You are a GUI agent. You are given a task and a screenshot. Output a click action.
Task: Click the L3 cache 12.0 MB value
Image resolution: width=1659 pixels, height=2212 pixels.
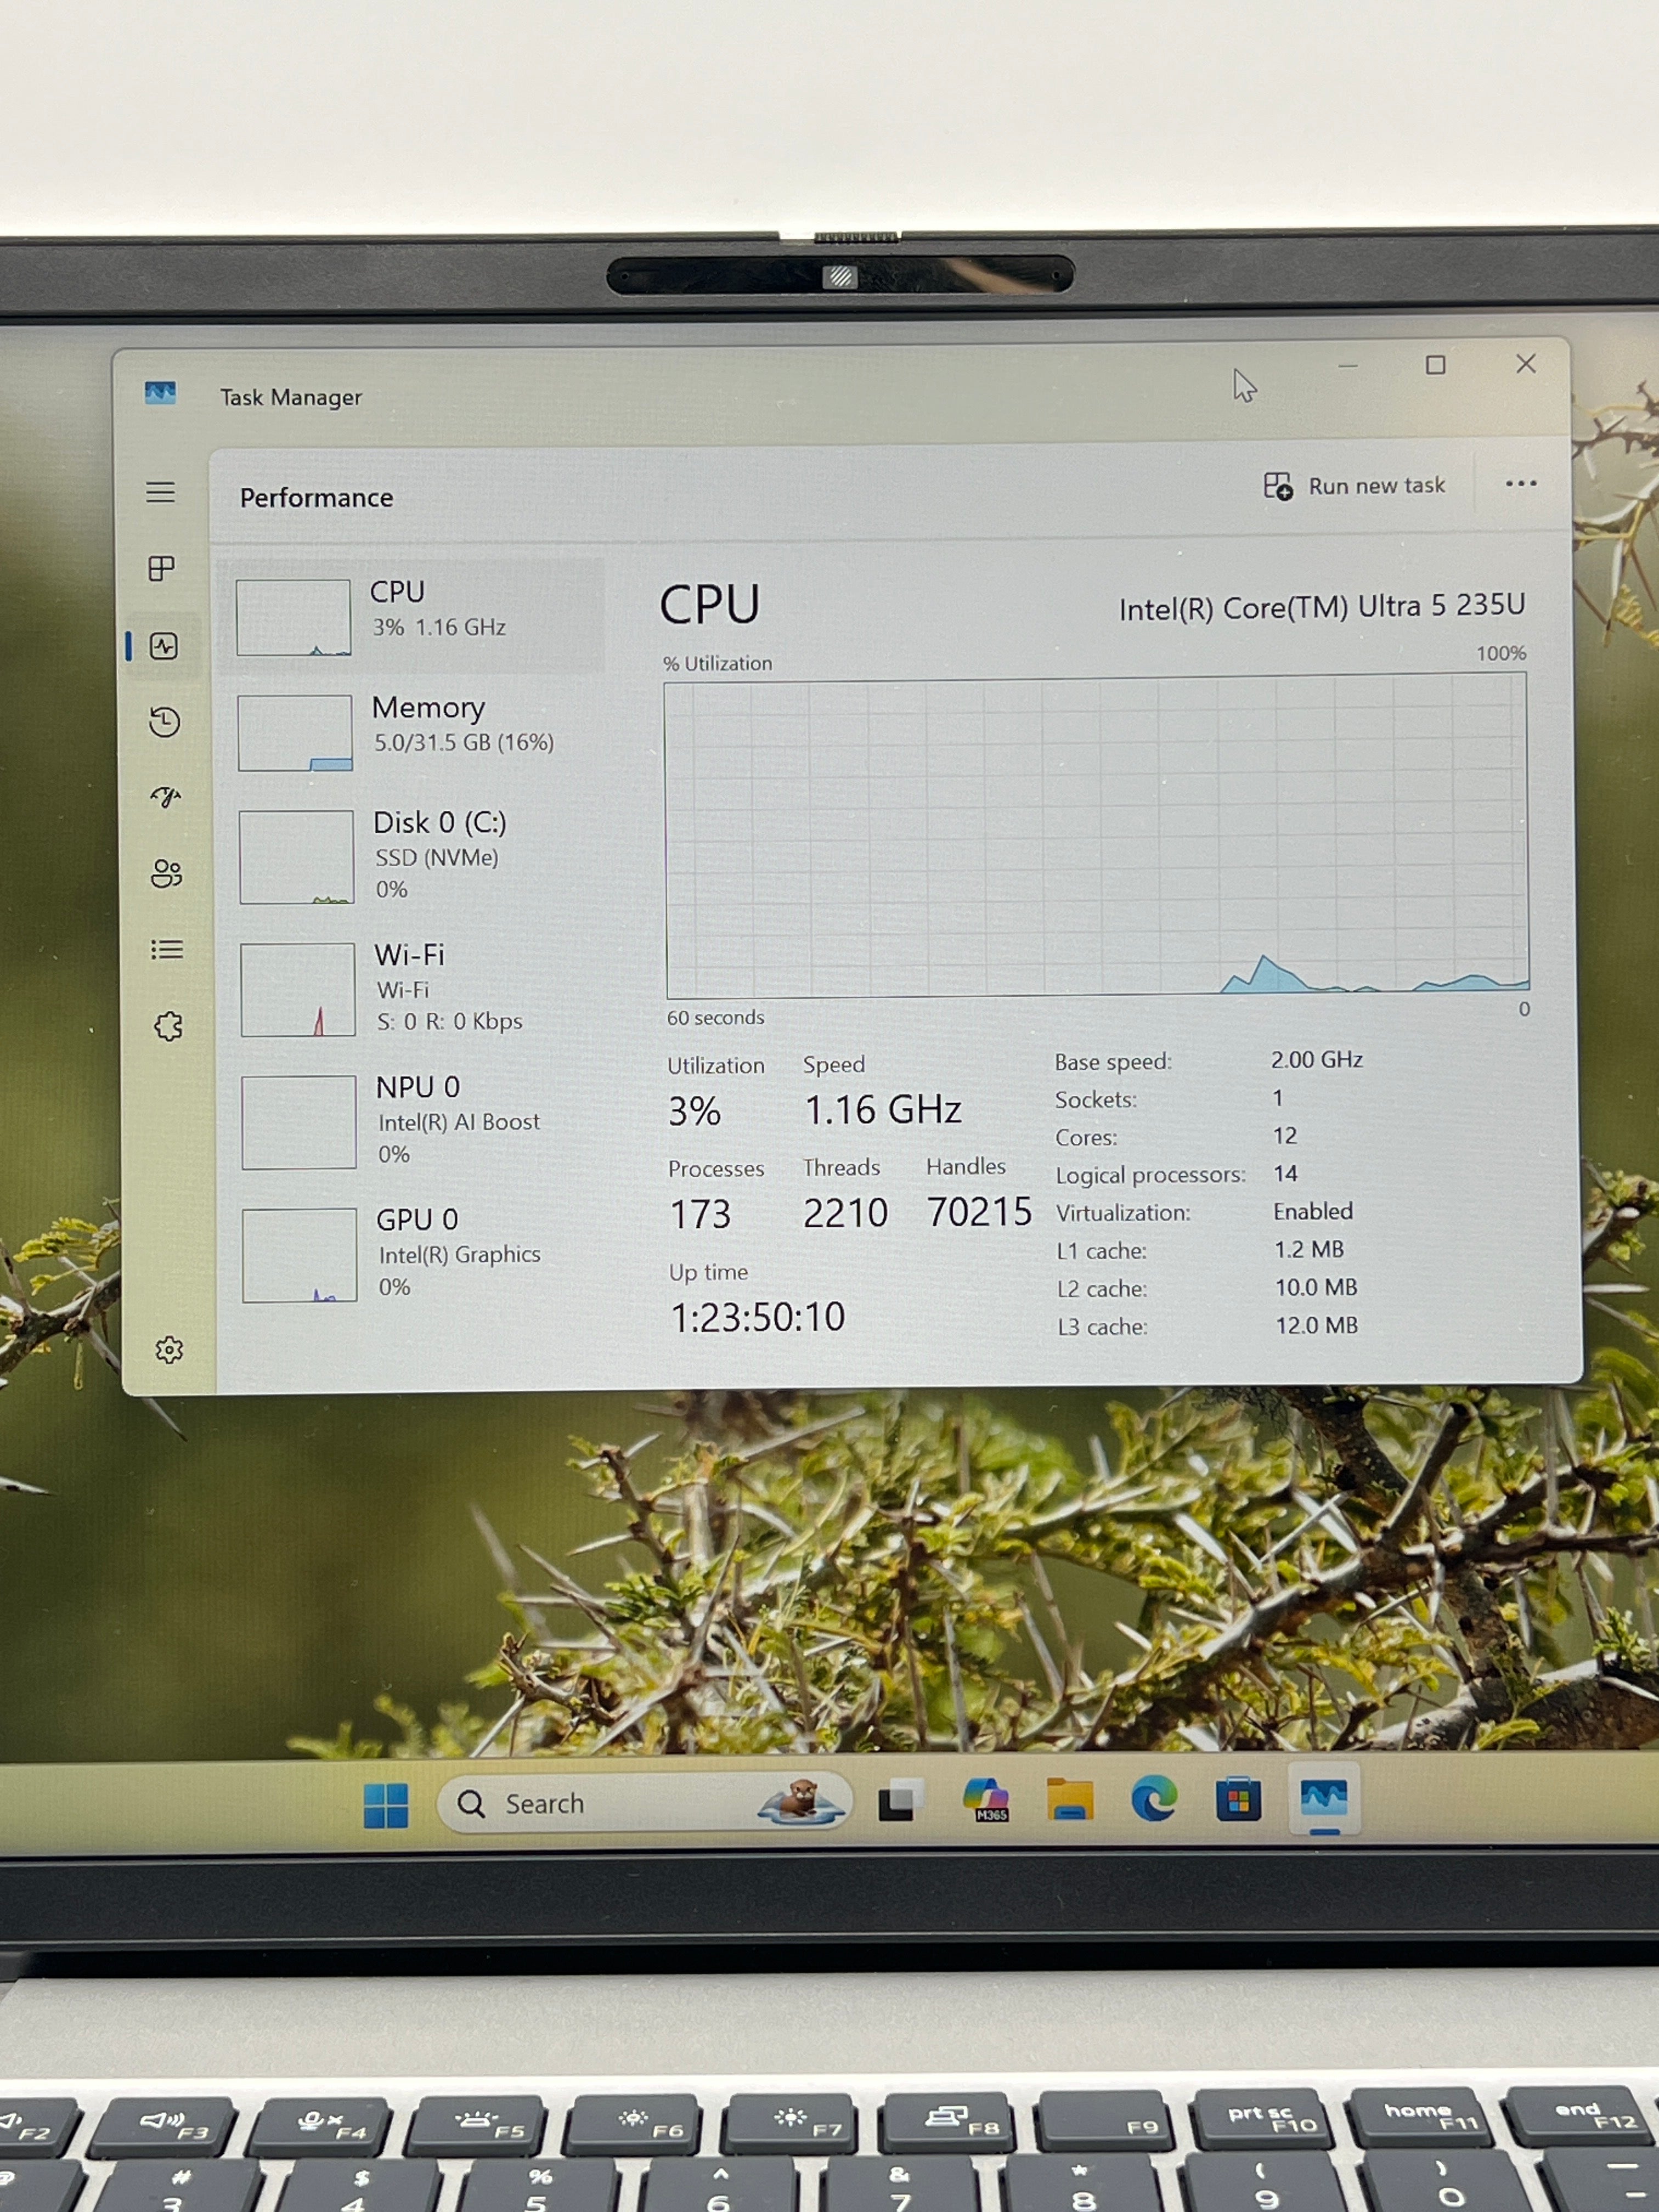(1316, 1326)
